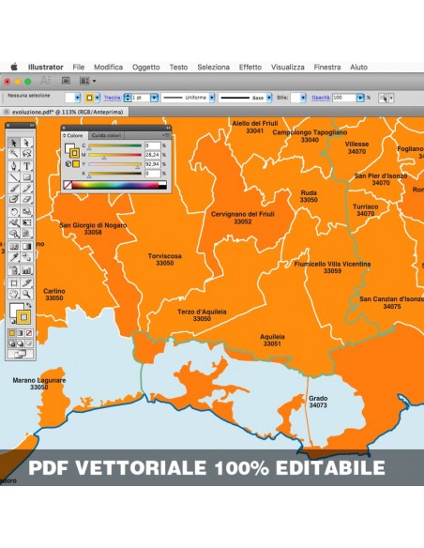Select the Lasso tool

coord(26,154)
